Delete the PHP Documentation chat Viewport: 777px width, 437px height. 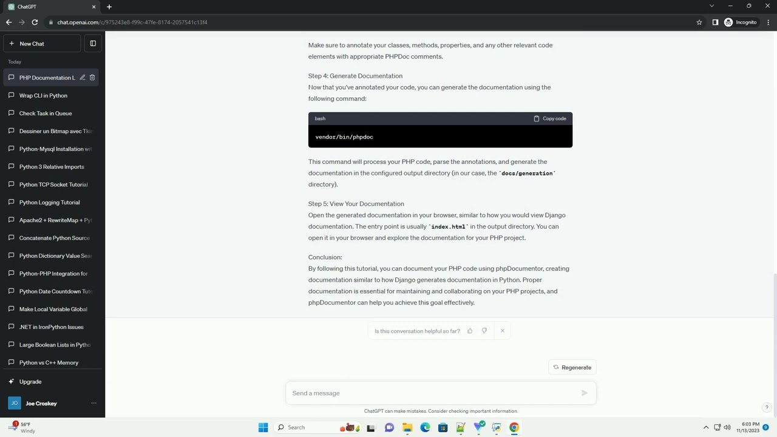pos(92,78)
